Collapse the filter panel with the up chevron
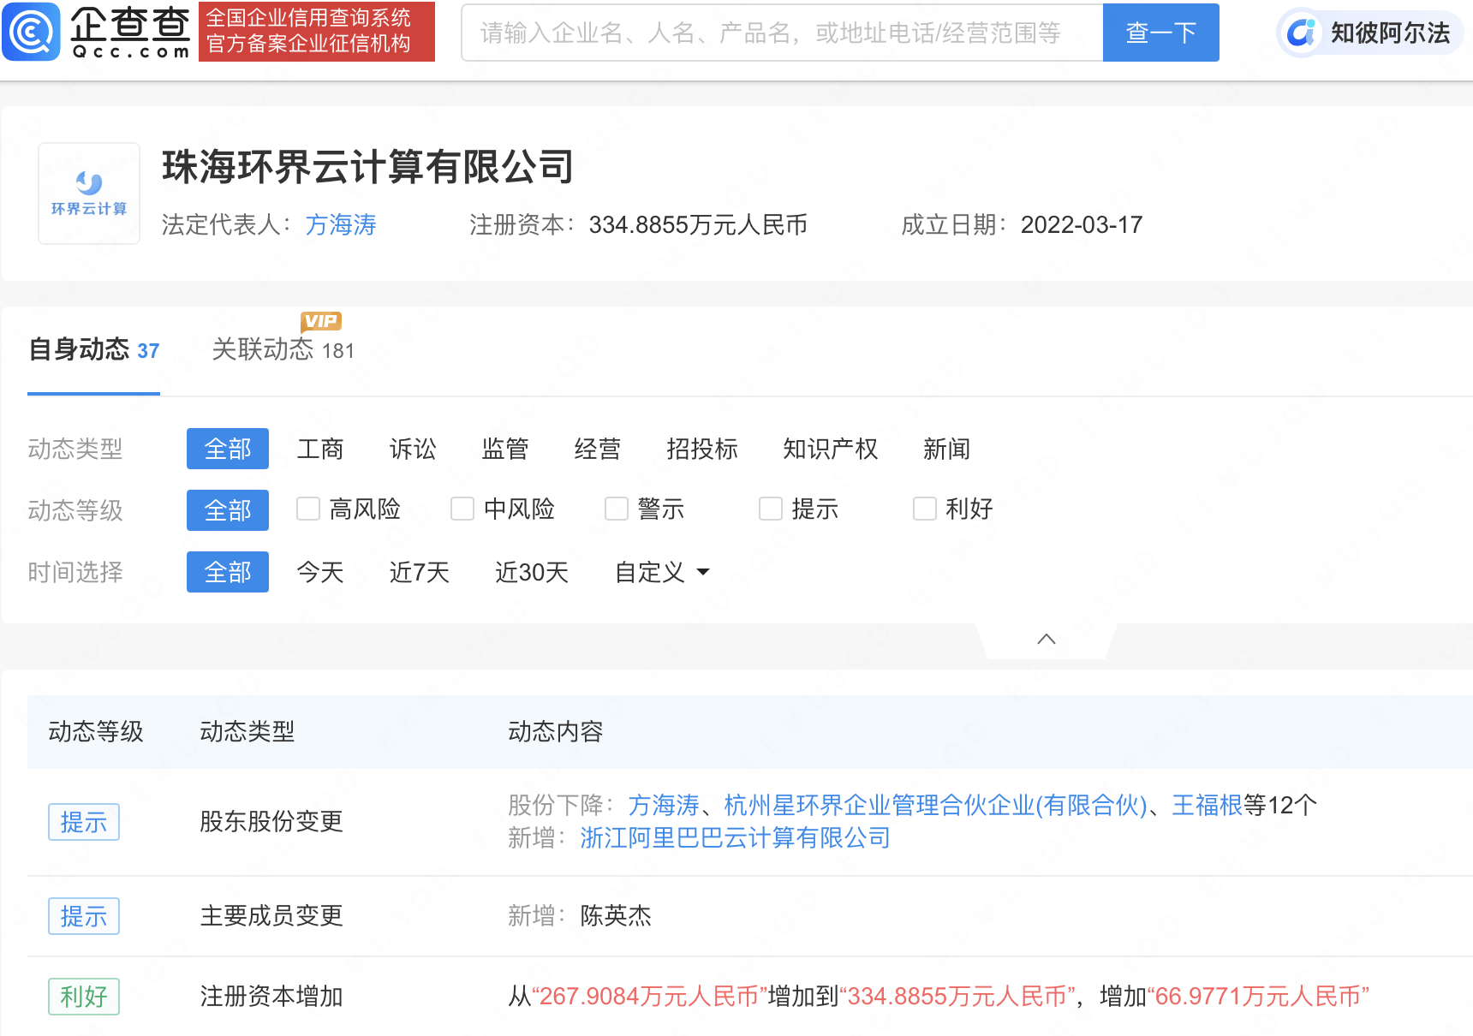1473x1036 pixels. coord(1046,639)
